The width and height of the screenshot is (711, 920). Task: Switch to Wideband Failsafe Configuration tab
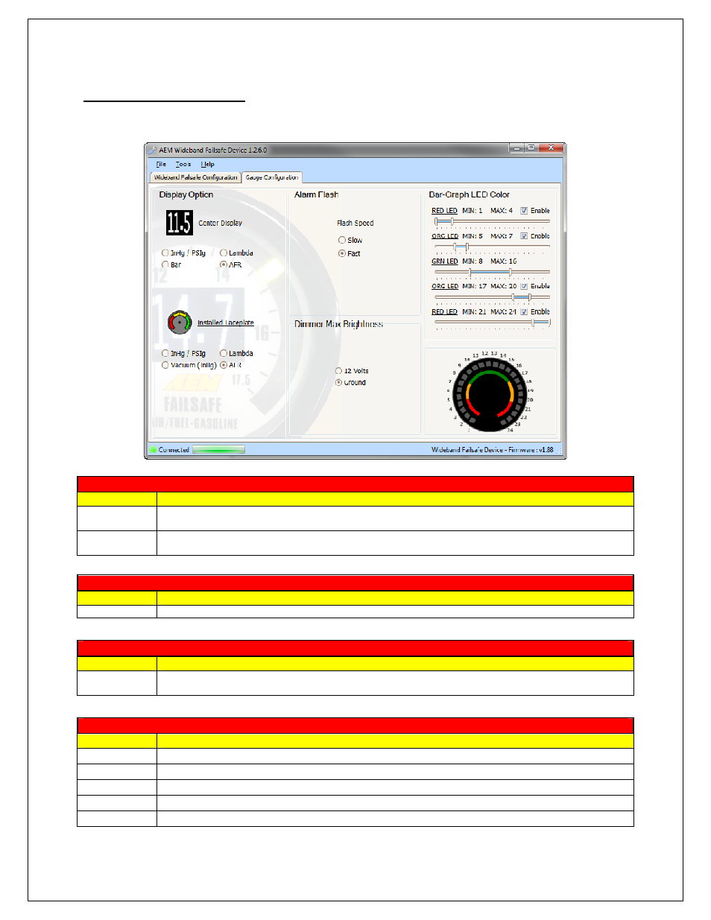[195, 177]
